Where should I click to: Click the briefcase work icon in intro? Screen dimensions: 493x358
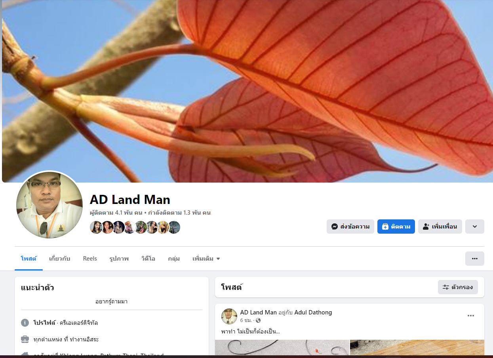(25, 339)
